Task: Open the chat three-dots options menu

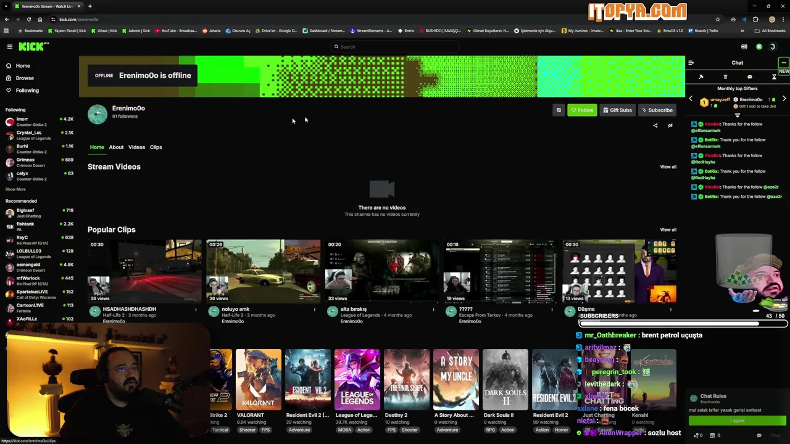Action: pos(783,63)
